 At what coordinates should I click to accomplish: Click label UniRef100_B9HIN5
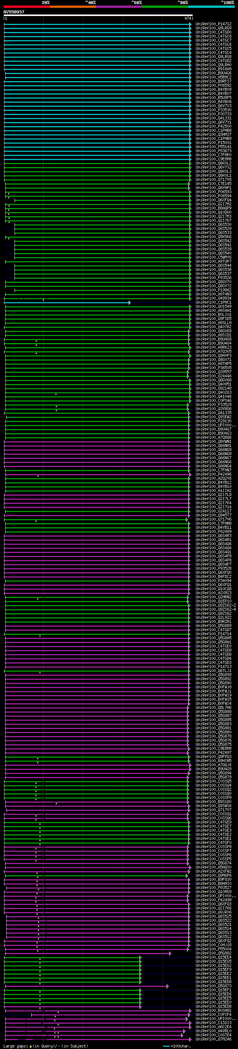click(x=213, y=761)
